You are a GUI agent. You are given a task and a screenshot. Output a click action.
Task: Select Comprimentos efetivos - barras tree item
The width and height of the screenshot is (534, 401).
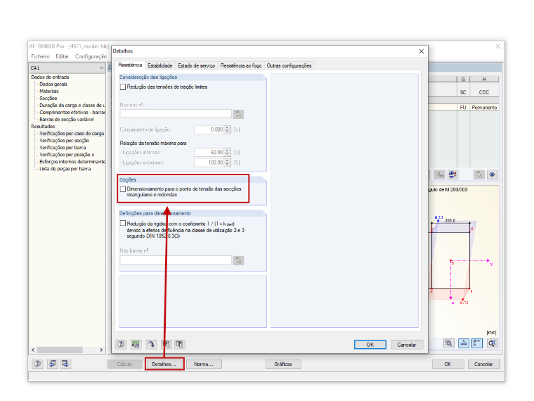pyautogui.click(x=72, y=112)
